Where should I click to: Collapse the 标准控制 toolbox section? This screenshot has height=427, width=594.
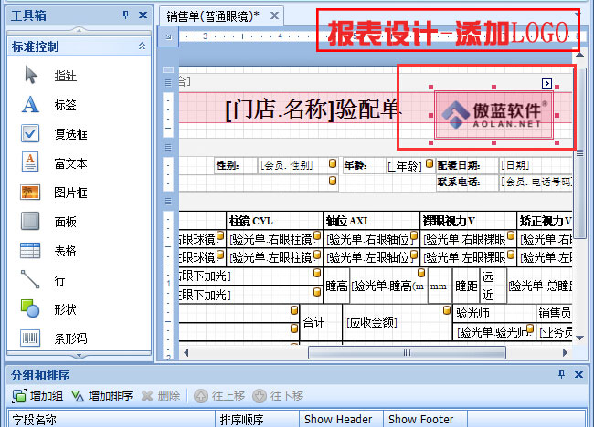coord(141,46)
